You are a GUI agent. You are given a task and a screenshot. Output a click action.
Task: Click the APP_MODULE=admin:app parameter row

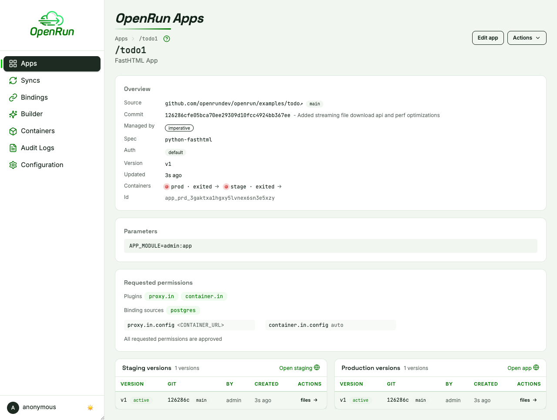(331, 246)
